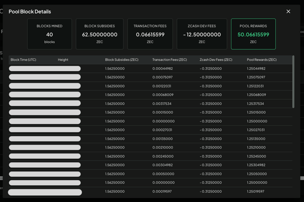The width and height of the screenshot is (304, 202).
Task: Click transaction fee 0.00027031
Action: tap(162, 130)
